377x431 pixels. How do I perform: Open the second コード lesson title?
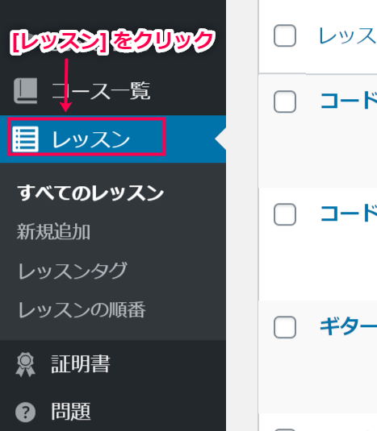pyautogui.click(x=349, y=213)
